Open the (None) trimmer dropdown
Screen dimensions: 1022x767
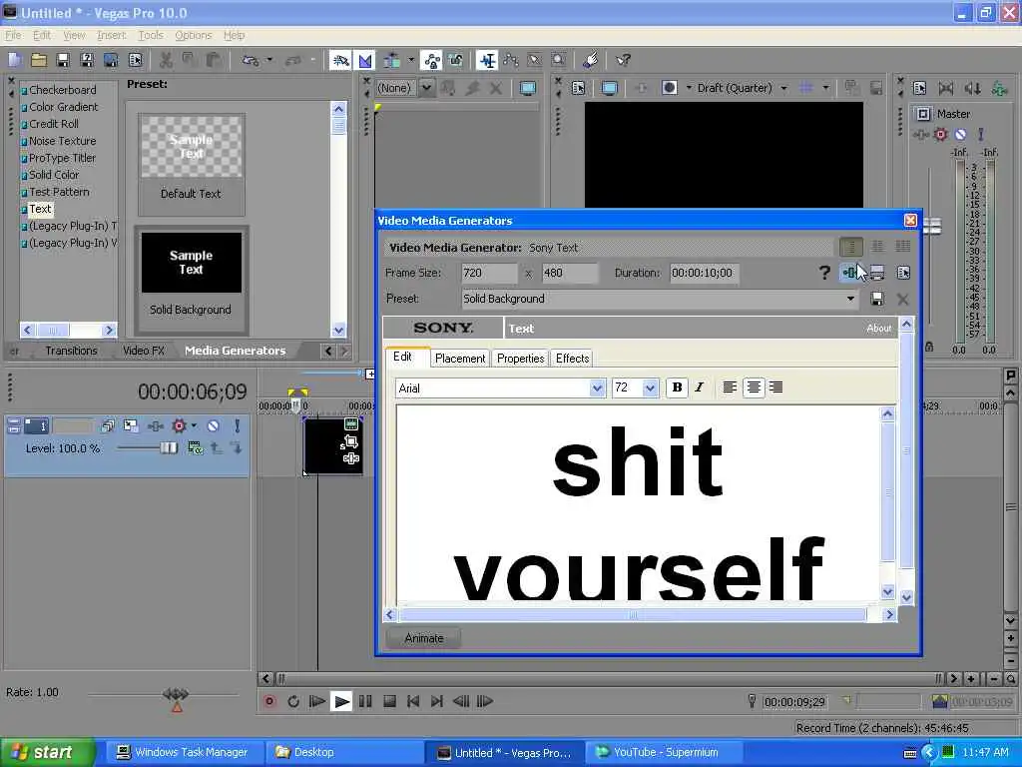426,88
